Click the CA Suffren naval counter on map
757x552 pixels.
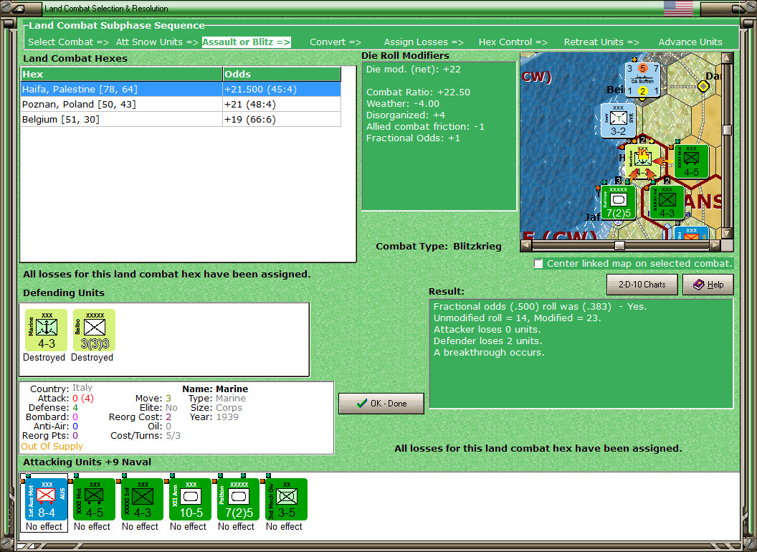[x=642, y=80]
